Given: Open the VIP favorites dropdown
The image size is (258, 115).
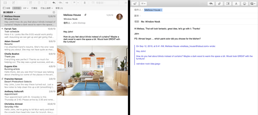Looking at the screenshot, I should 26,8.
